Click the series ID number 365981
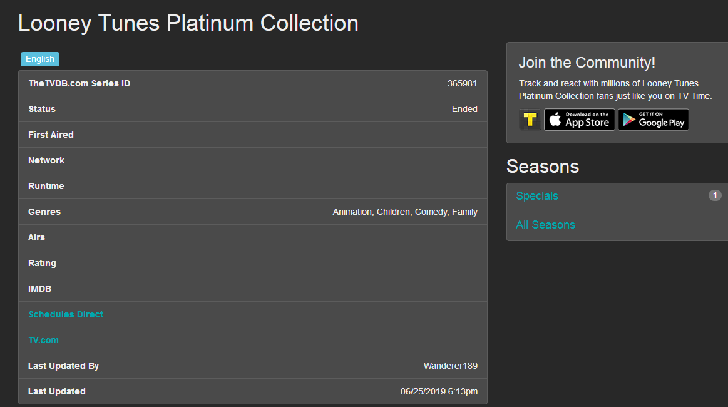The image size is (728, 407). point(462,83)
